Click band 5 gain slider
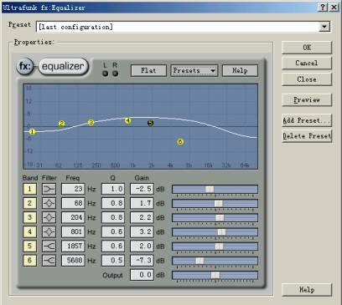 click(x=215, y=247)
